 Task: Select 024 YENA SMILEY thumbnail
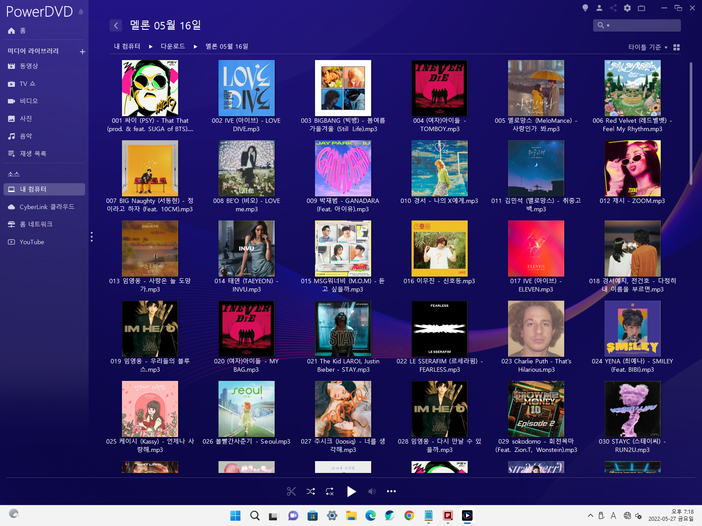click(x=633, y=329)
